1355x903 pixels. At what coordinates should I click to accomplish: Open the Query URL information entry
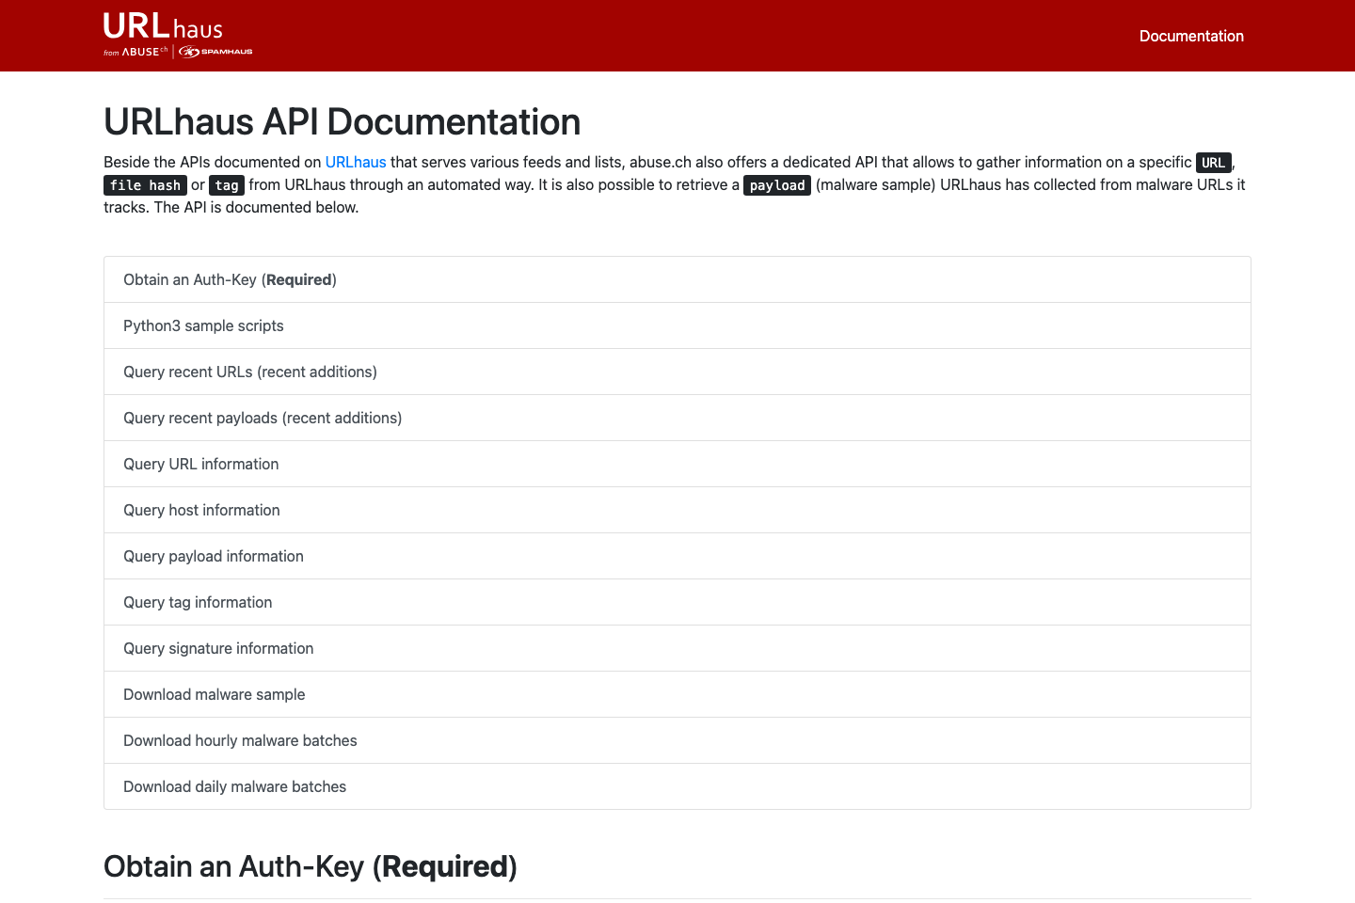[200, 464]
